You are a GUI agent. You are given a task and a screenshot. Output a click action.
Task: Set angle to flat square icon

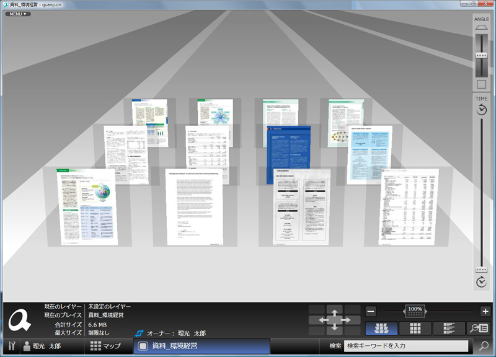click(482, 85)
